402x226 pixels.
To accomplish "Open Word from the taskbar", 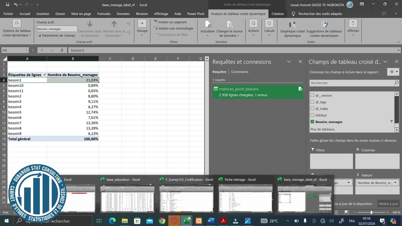I will pyautogui.click(x=211, y=221).
